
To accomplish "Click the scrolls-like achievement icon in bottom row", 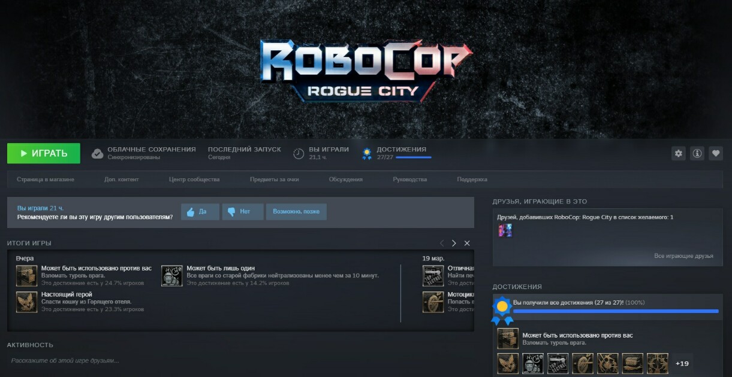I will [x=632, y=363].
